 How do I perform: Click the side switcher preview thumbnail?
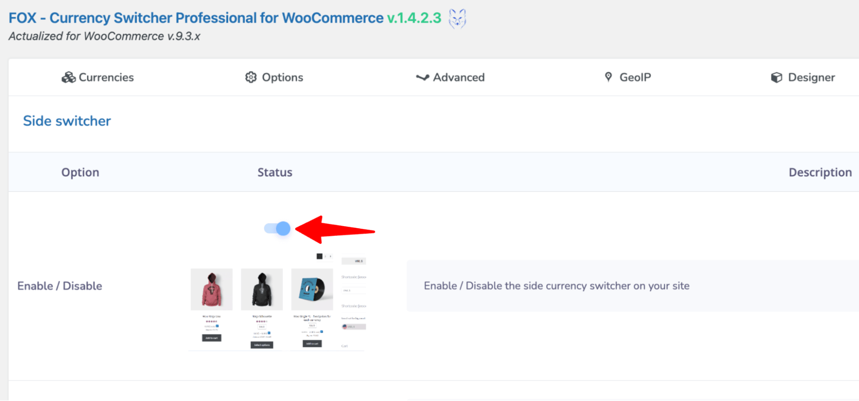tap(278, 302)
